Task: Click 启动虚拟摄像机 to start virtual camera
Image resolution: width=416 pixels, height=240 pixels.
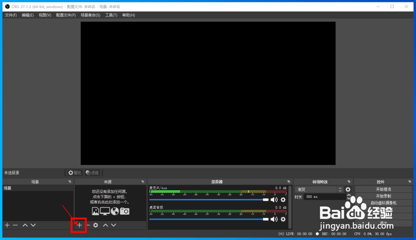Action: point(383,203)
